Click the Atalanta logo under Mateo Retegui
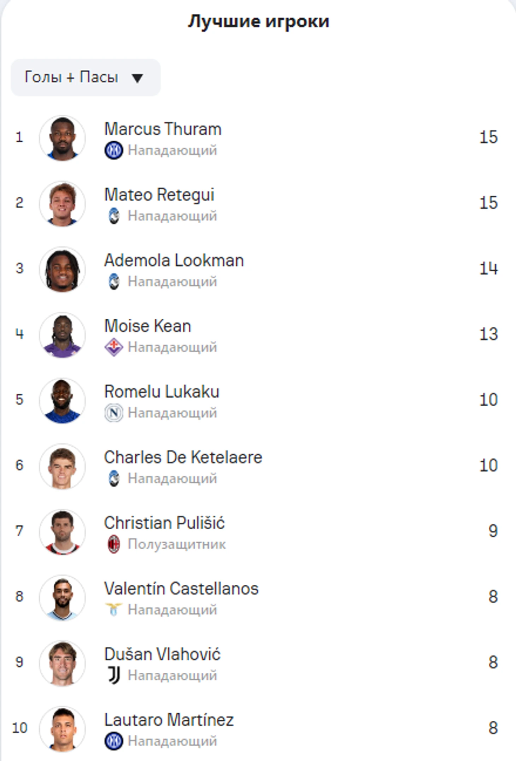Image resolution: width=516 pixels, height=761 pixels. tap(114, 216)
